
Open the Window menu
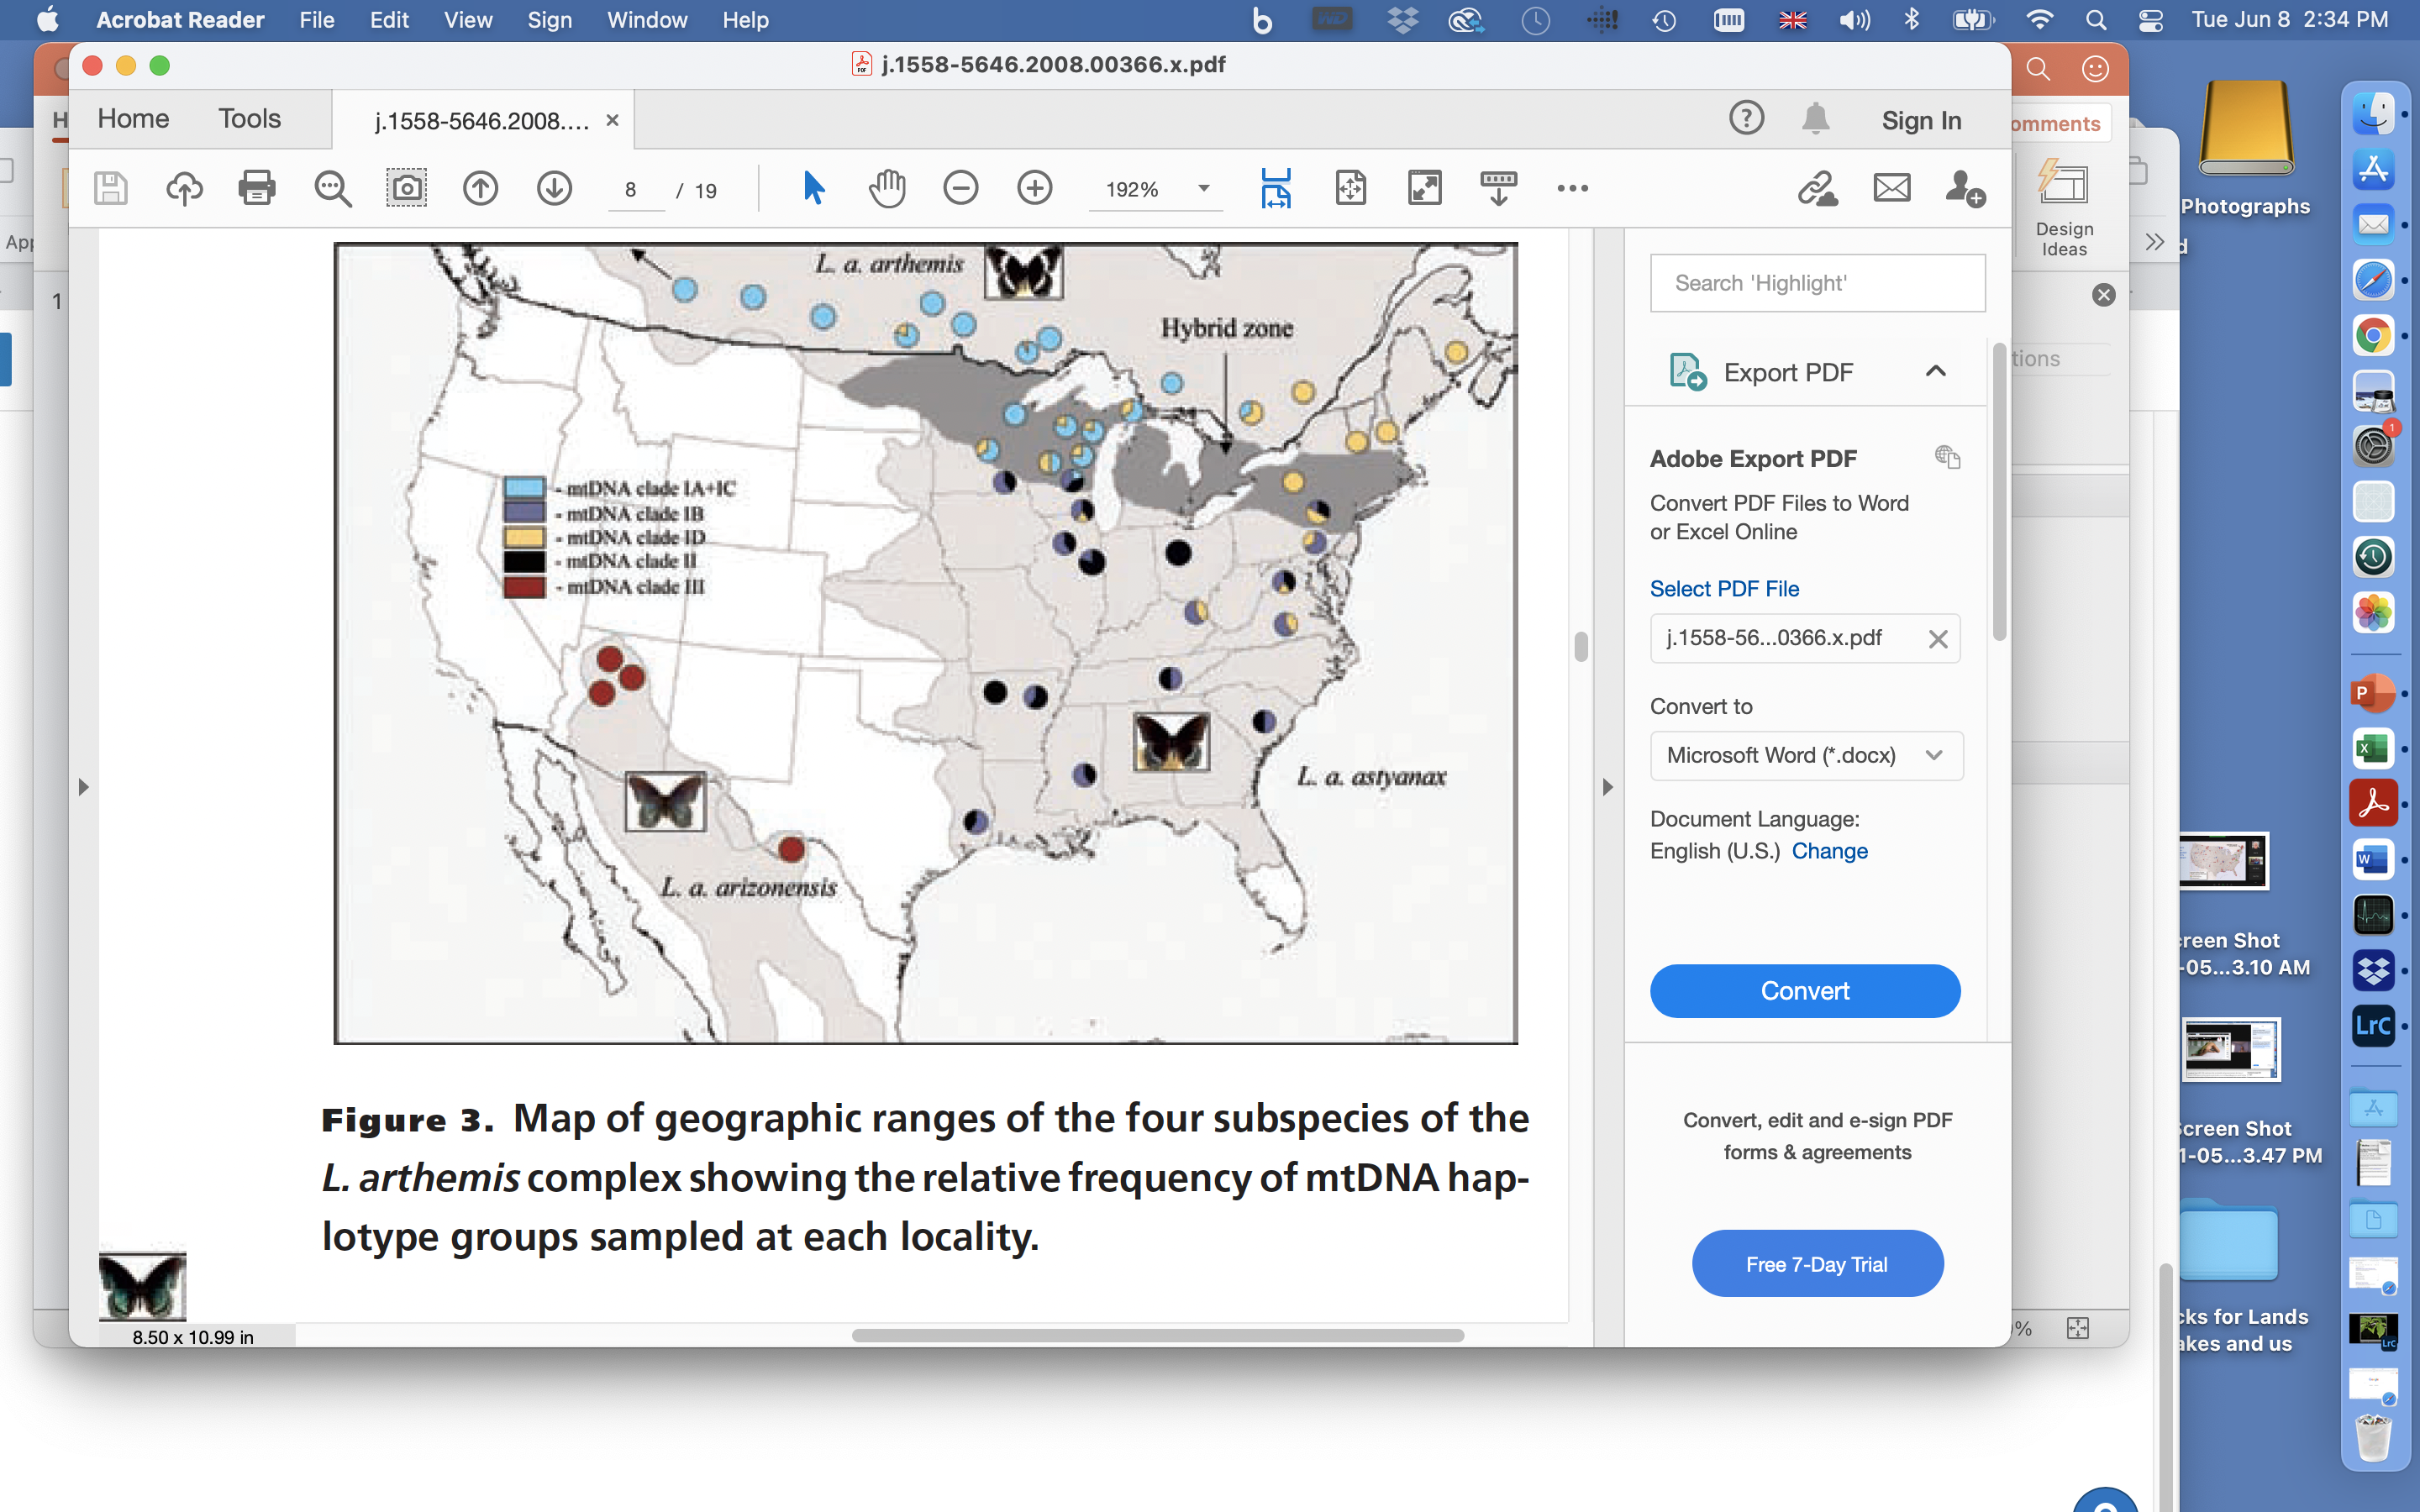click(x=646, y=20)
